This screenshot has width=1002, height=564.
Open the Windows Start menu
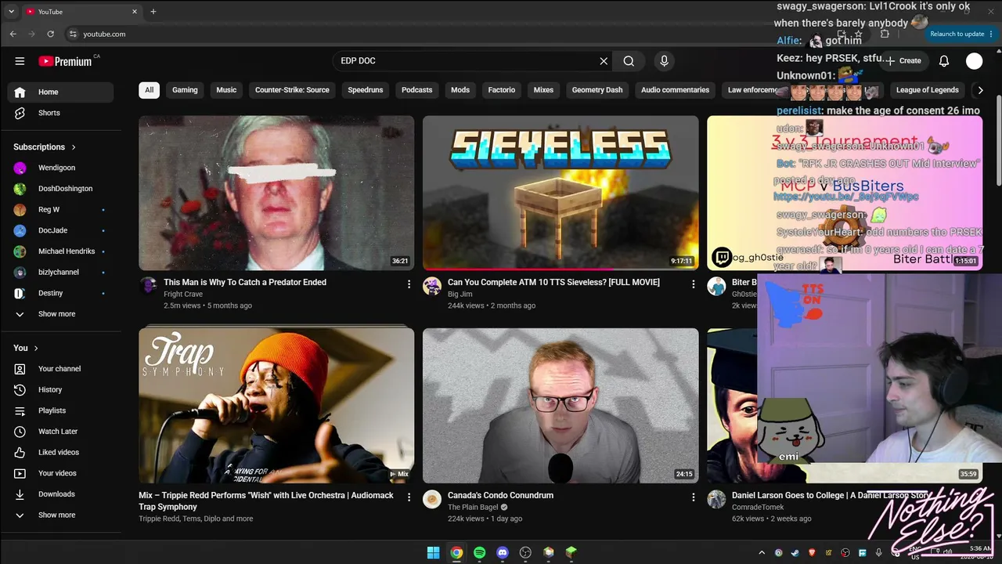coord(433,552)
